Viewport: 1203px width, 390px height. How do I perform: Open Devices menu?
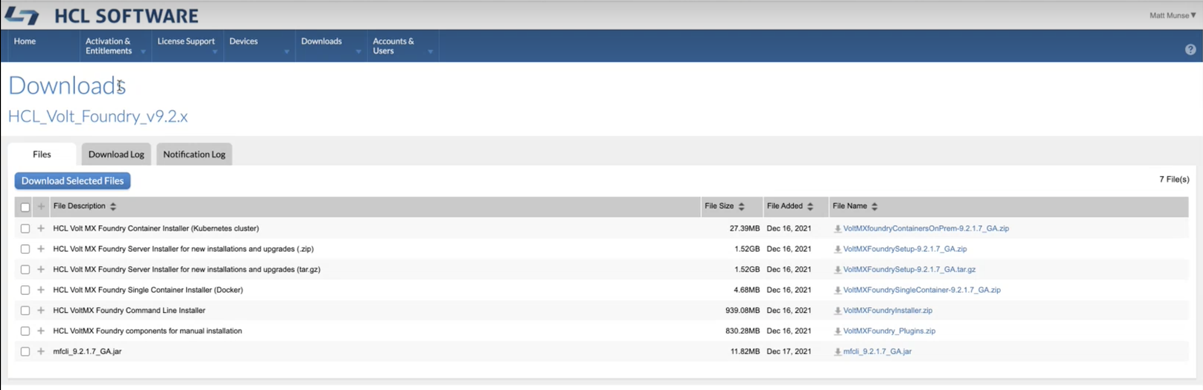pyautogui.click(x=259, y=46)
